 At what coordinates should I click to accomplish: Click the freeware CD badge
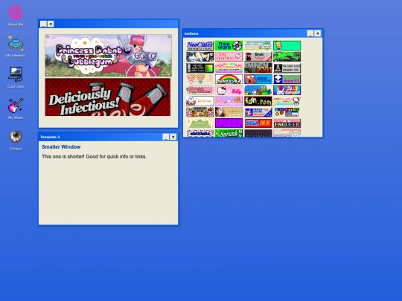click(229, 45)
